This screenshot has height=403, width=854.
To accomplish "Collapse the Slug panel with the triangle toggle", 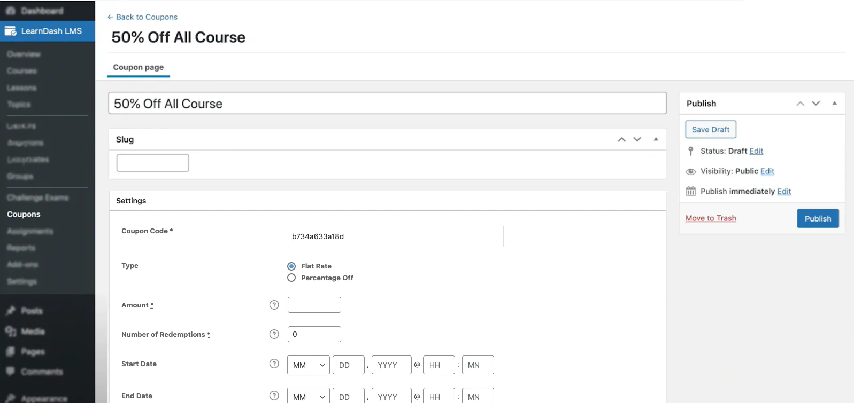I will 656,139.
